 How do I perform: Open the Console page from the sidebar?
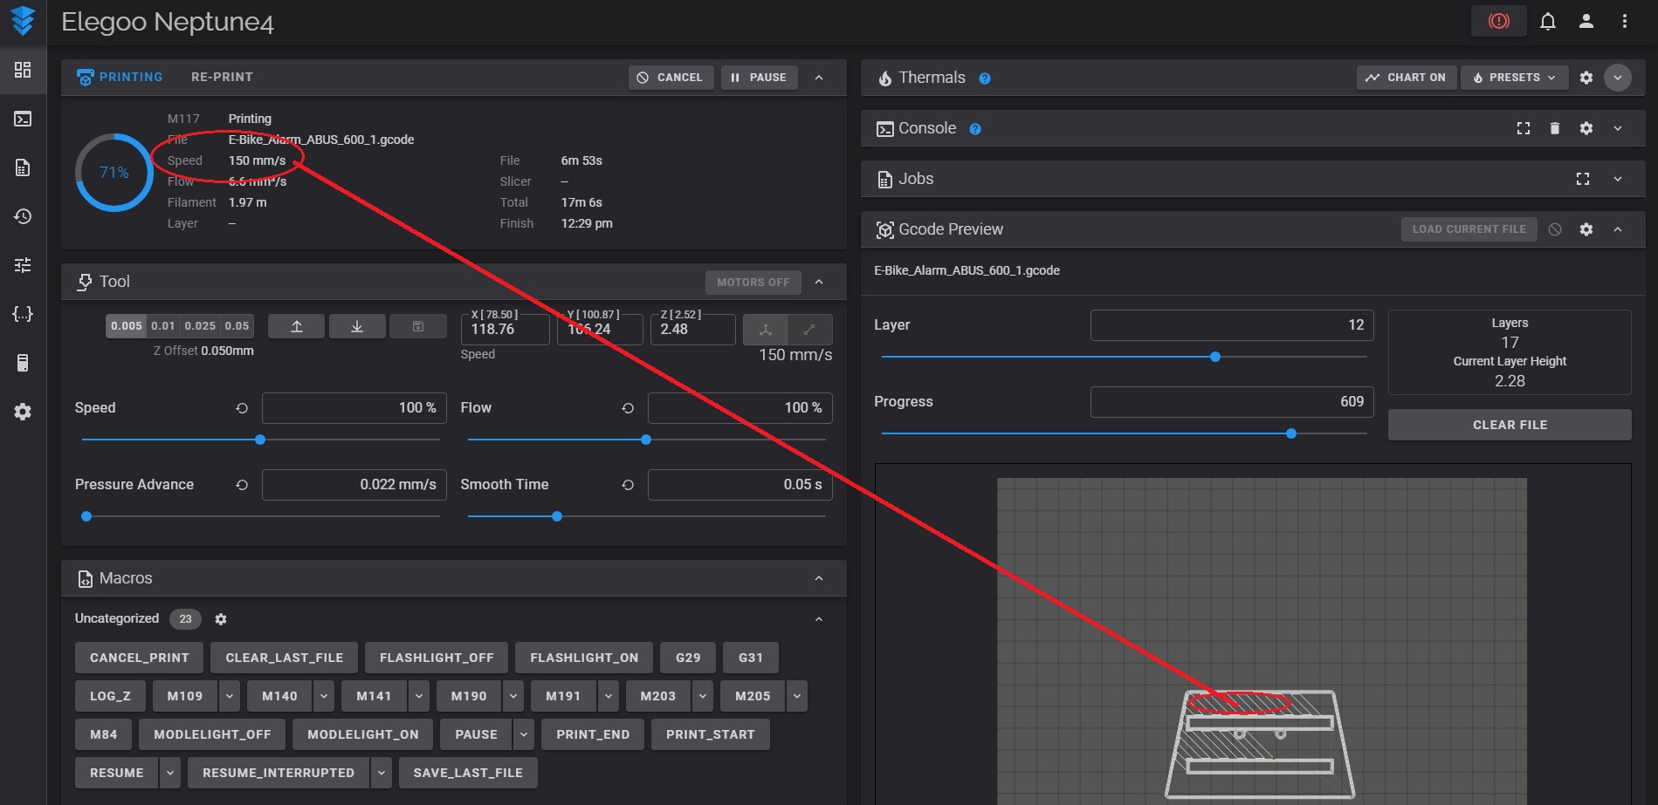23,119
